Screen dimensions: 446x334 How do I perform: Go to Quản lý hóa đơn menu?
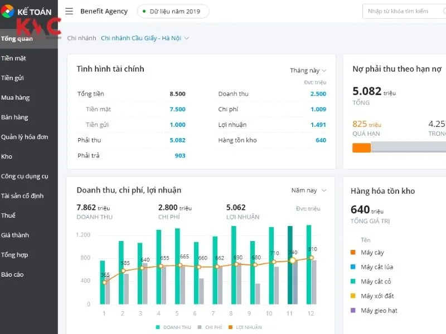(x=25, y=137)
